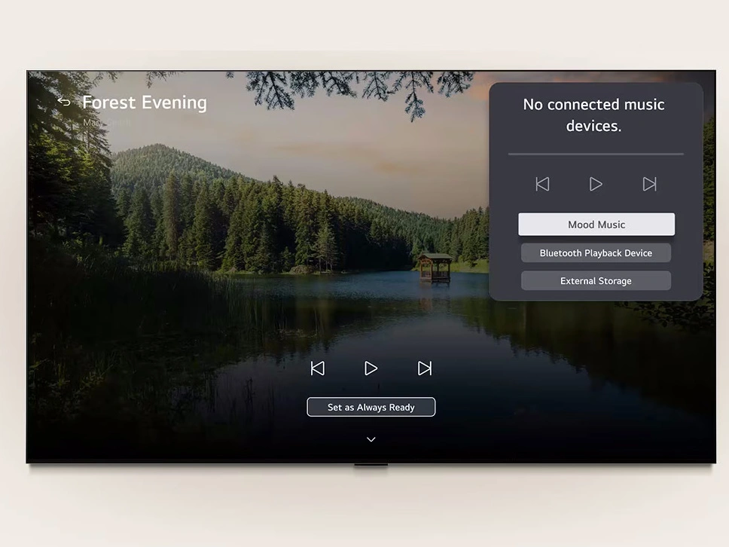Click next track in the music devices panel
The height and width of the screenshot is (547, 729).
[649, 184]
